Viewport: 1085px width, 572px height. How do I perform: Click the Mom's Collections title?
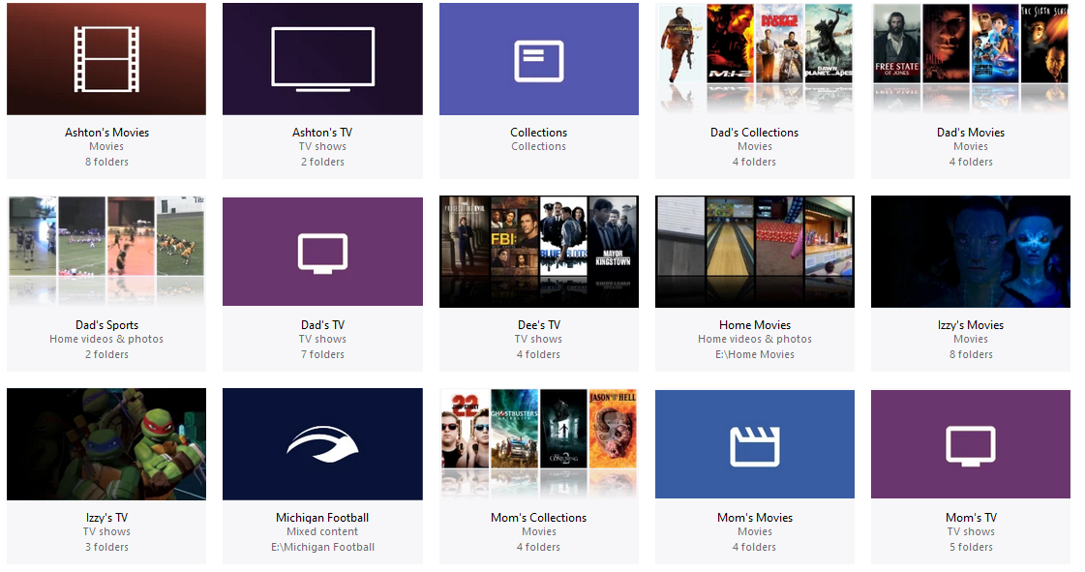coord(538,518)
